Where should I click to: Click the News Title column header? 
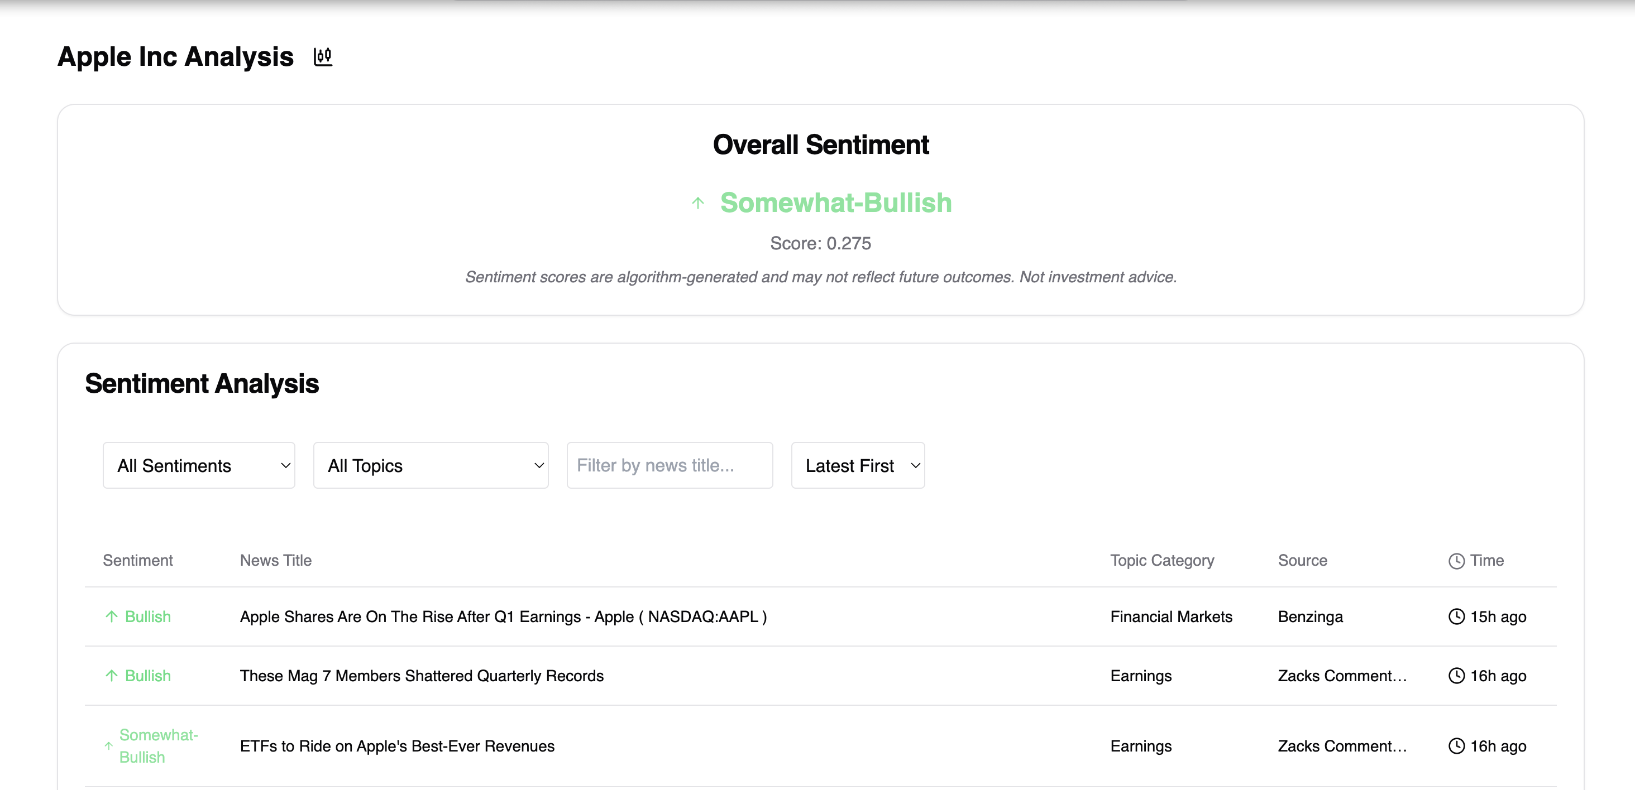[275, 561]
